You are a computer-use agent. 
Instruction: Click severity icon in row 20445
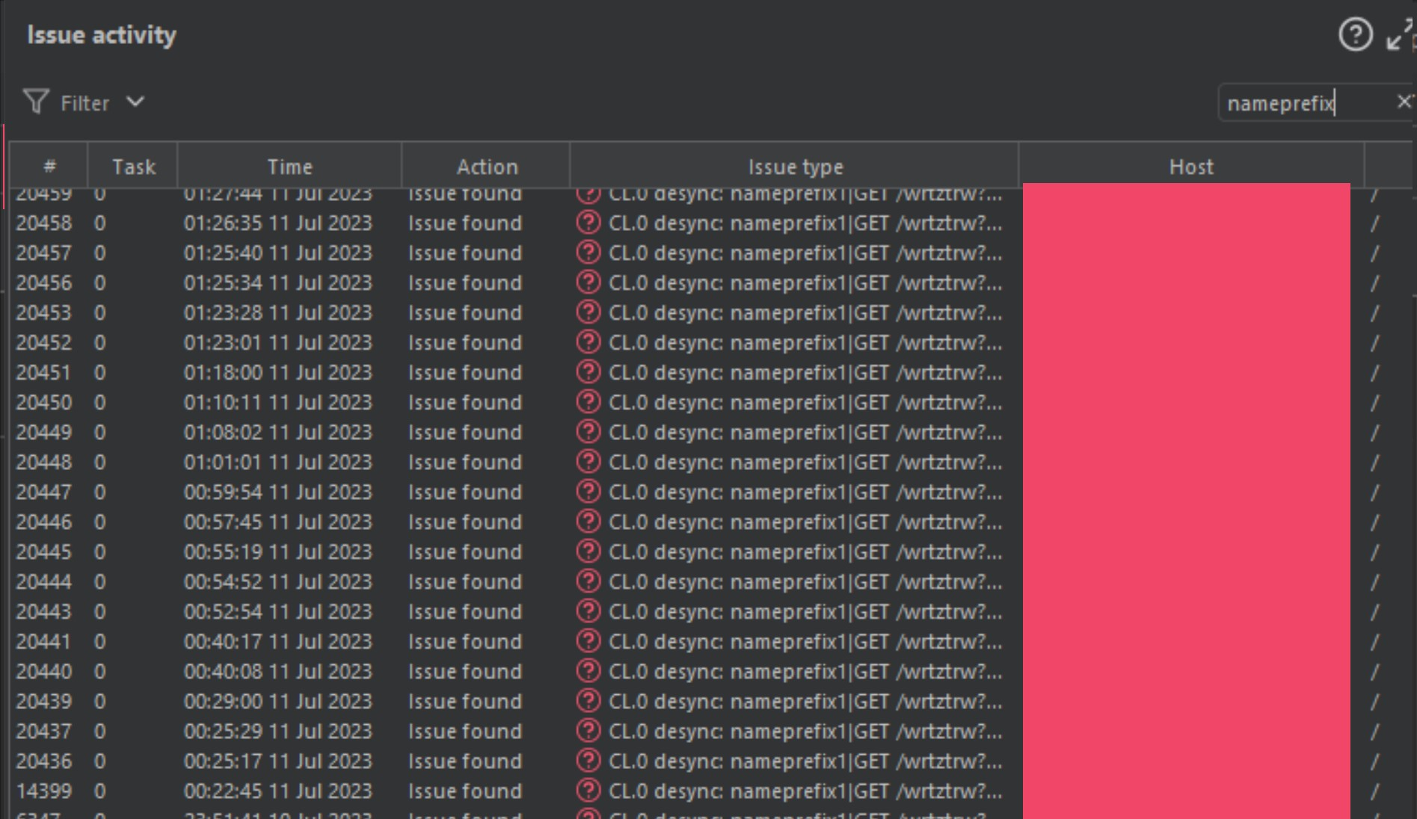(588, 551)
